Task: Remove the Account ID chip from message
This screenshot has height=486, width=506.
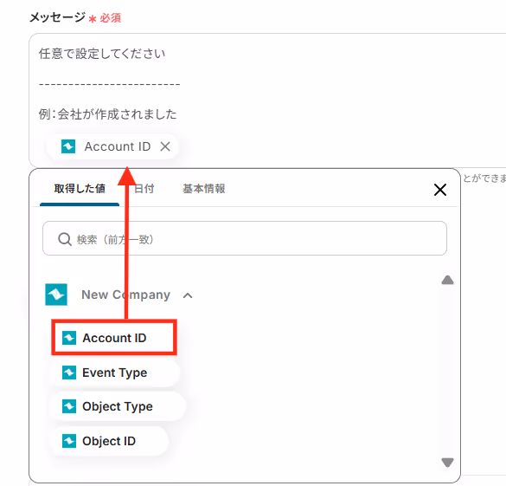Action: click(x=165, y=146)
